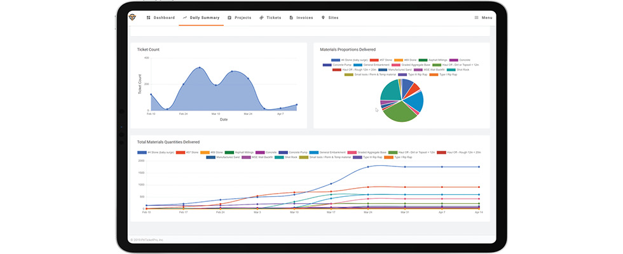This screenshot has height=254, width=623.
Task: Click the hamburger Menu icon
Action: coord(476,18)
